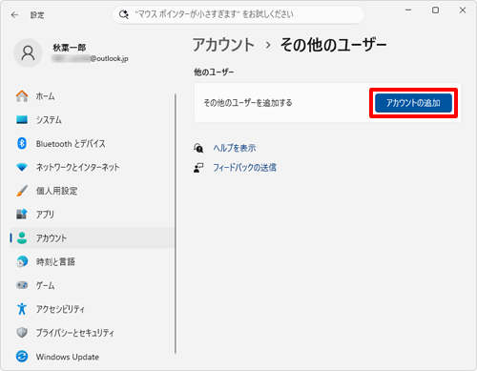Click the search magnifier icon in search box
The width and height of the screenshot is (477, 371).
coord(124,14)
